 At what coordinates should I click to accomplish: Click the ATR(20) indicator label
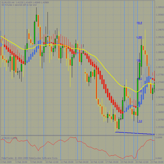click(9, 138)
